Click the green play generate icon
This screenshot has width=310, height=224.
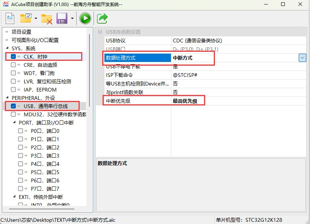pyautogui.click(x=85, y=18)
